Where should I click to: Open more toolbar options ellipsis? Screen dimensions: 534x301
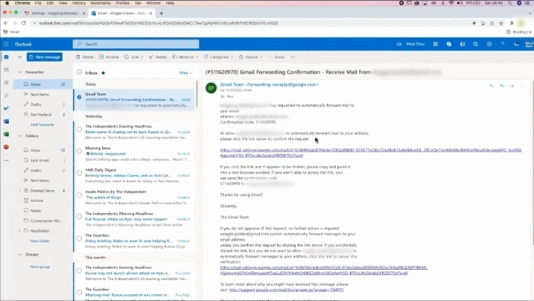(x=293, y=57)
